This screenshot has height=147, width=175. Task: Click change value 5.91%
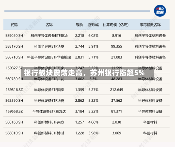tap(93, 46)
